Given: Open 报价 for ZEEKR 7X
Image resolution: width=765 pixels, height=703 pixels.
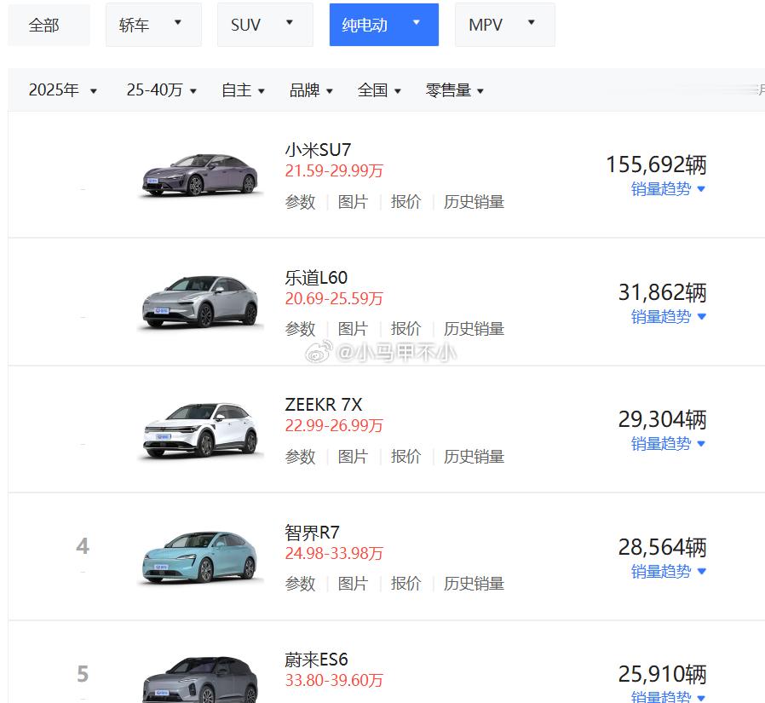Looking at the screenshot, I should 406,457.
